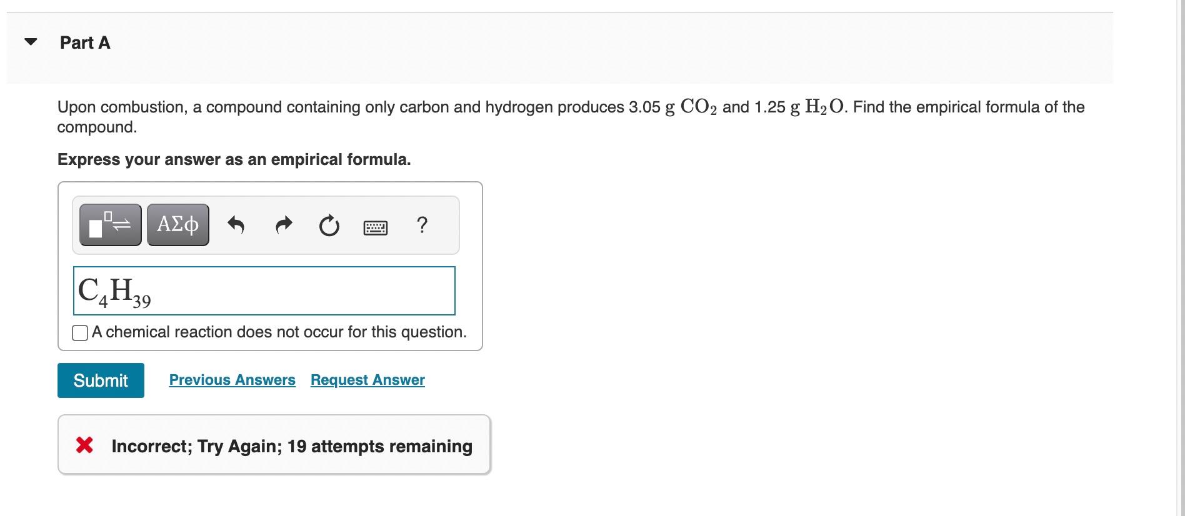Click the 'Incorrect; Try Again' feedback box
Viewport: 1185px width, 516px height.
(x=274, y=445)
